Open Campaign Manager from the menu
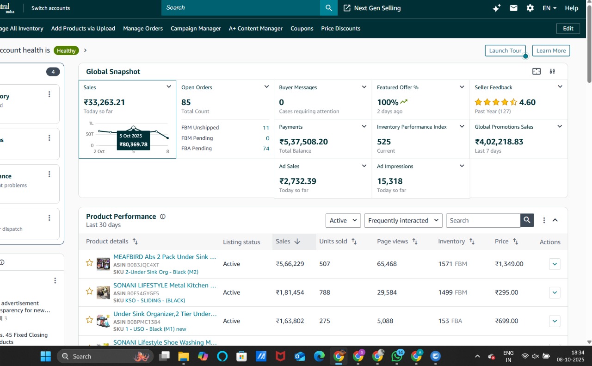592x366 pixels. [196, 28]
